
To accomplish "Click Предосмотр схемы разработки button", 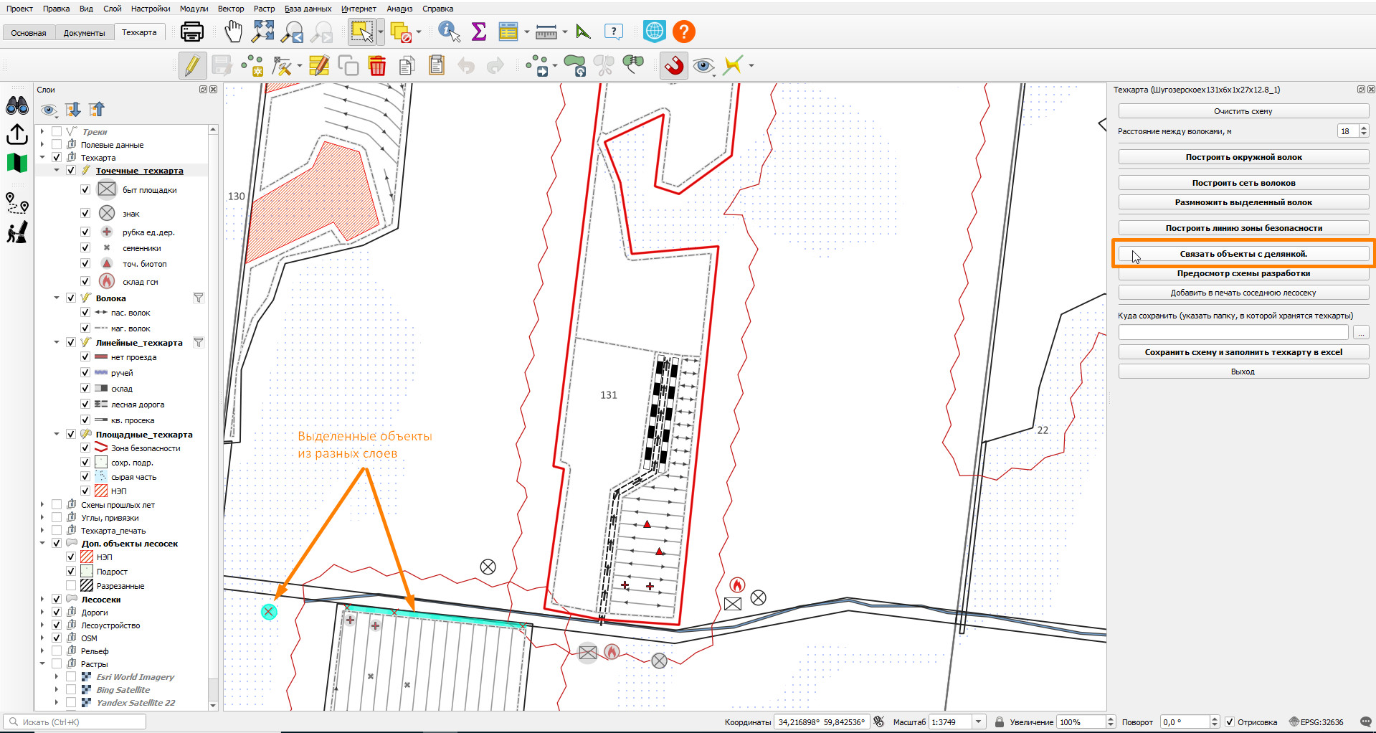I will point(1243,273).
